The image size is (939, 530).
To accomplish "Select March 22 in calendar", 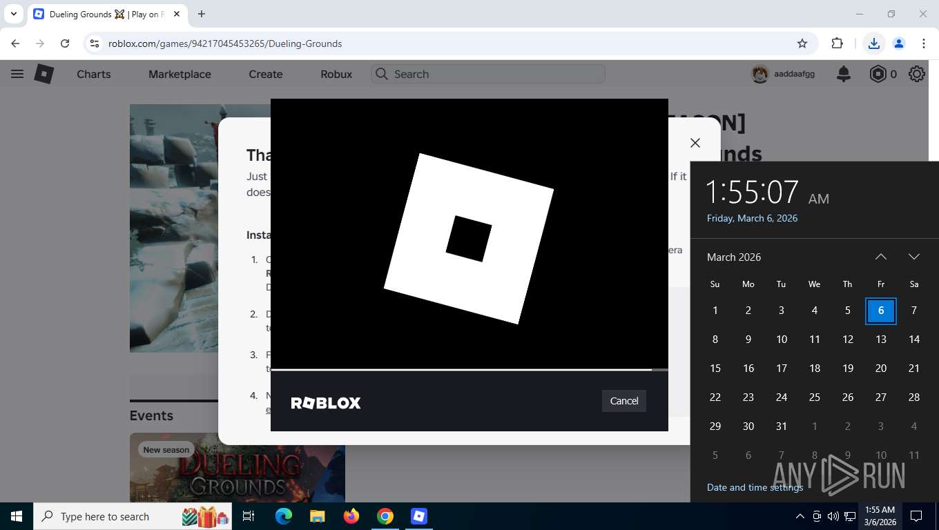I will pos(715,397).
